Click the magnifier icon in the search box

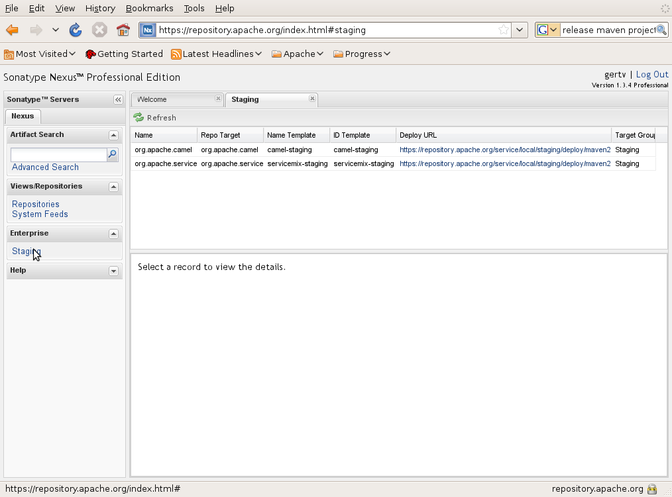[x=661, y=30]
